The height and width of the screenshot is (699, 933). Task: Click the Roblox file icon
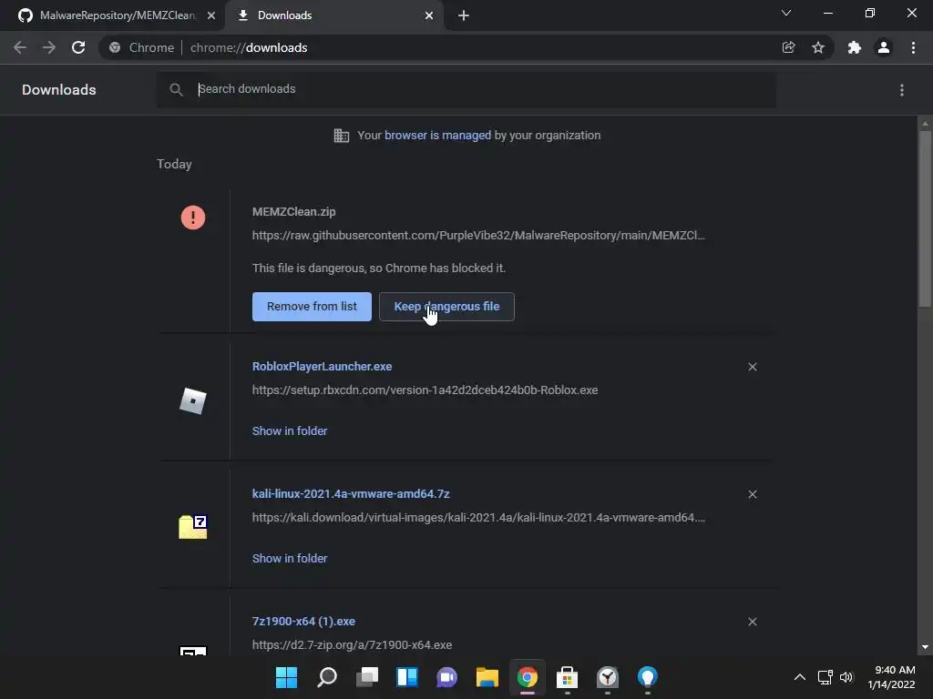[193, 401]
